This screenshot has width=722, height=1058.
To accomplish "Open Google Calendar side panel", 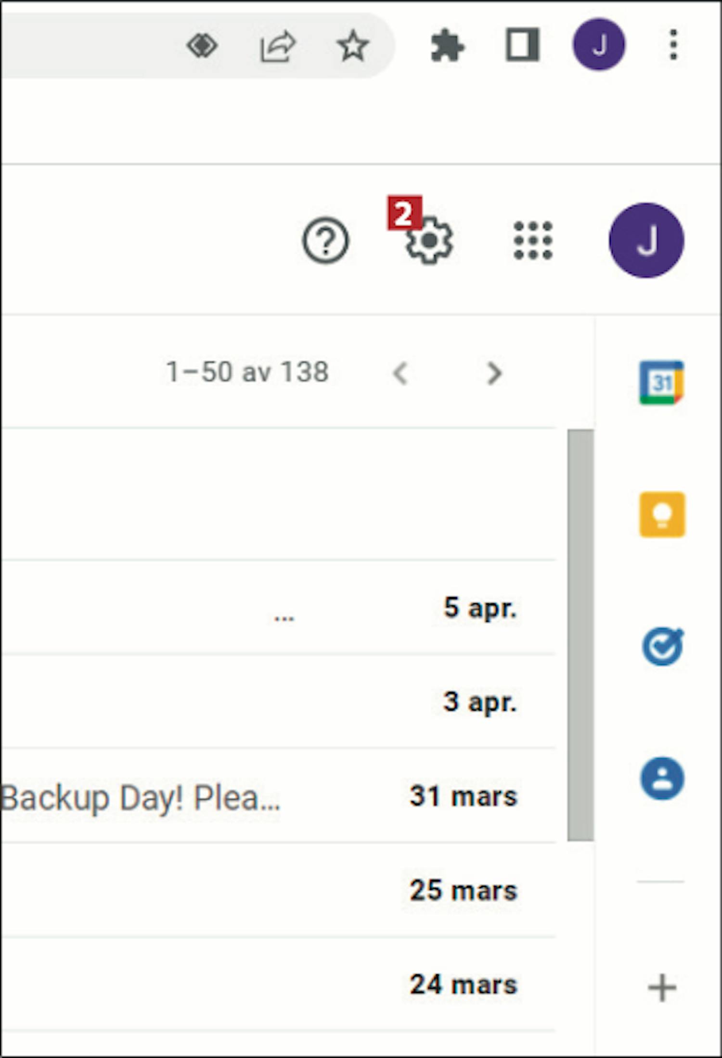I will 662,382.
